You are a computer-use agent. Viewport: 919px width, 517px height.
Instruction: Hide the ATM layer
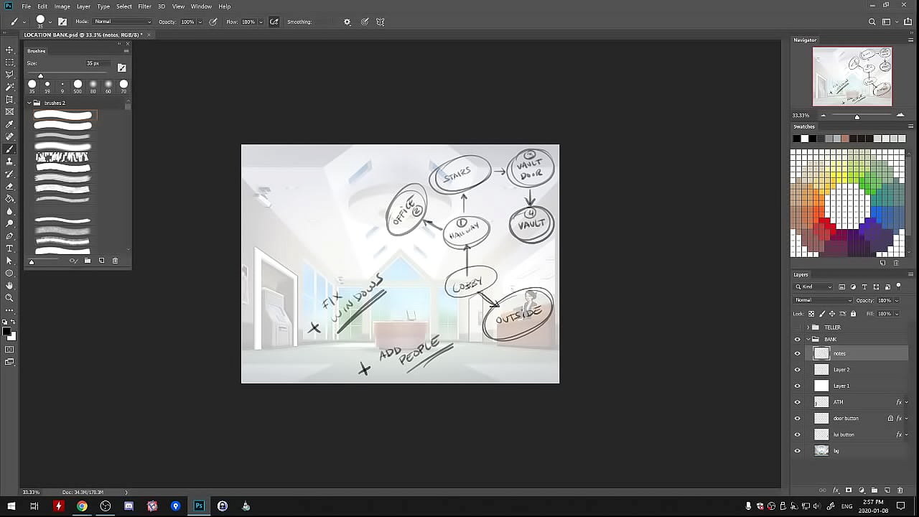click(x=797, y=402)
